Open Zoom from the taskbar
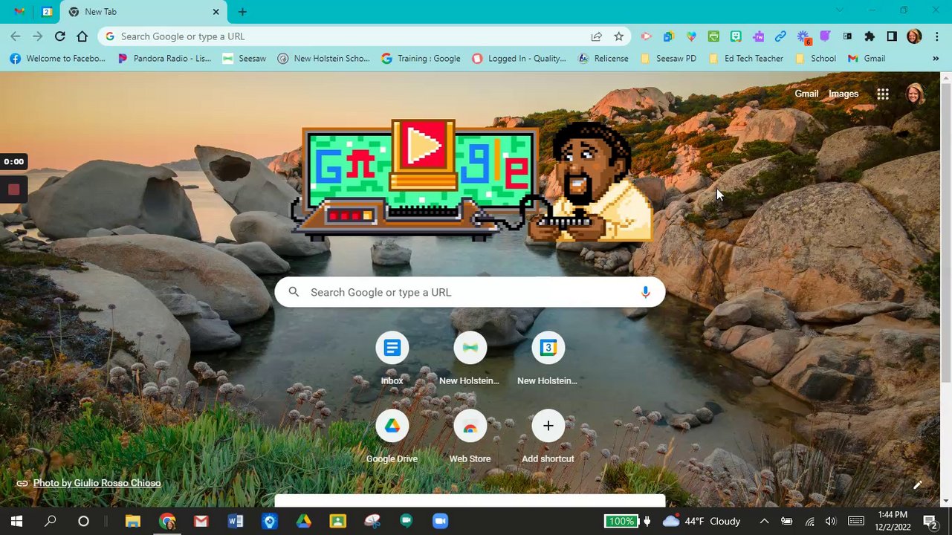The width and height of the screenshot is (952, 535). 440,521
